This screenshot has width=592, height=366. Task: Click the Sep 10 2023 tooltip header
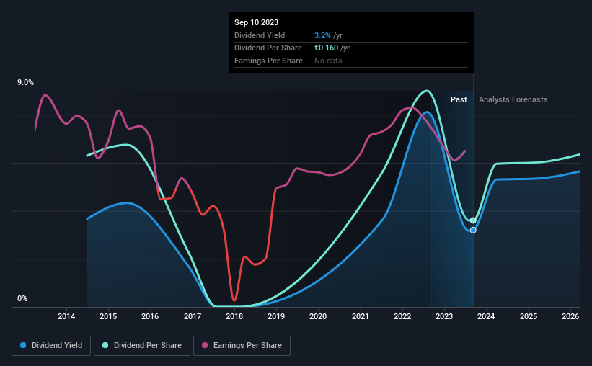tap(257, 22)
